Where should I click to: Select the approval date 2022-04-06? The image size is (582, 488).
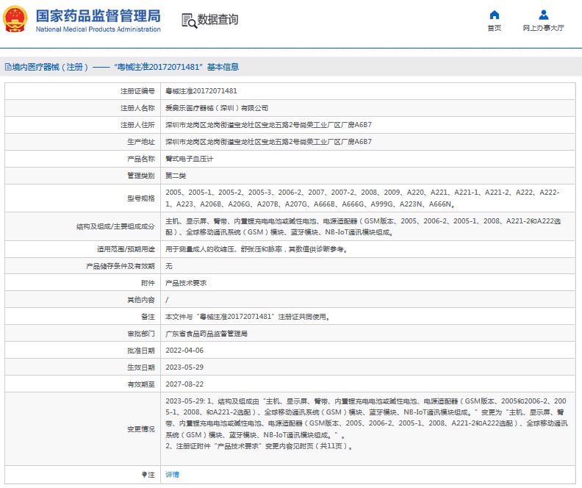tap(184, 351)
